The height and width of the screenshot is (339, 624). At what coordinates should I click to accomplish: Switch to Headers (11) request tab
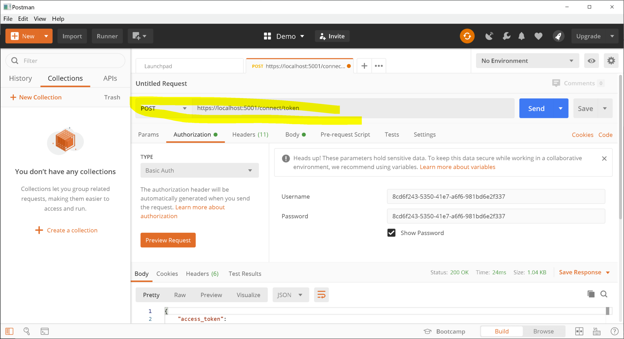pos(250,135)
